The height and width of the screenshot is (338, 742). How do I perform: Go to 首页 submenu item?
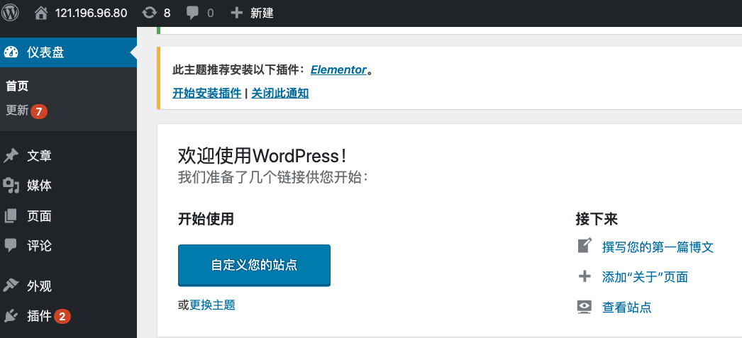(17, 86)
